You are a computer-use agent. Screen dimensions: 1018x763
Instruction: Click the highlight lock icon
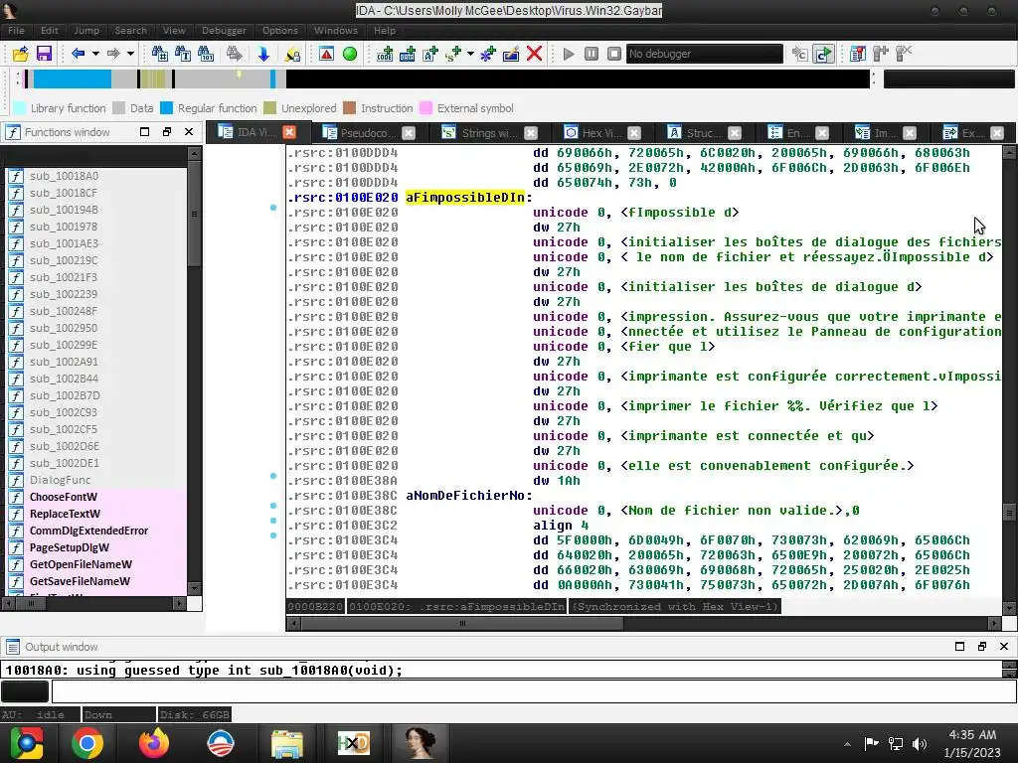point(292,54)
